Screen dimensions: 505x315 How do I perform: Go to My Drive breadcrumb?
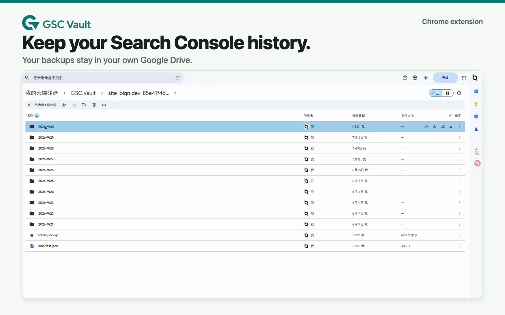point(42,93)
